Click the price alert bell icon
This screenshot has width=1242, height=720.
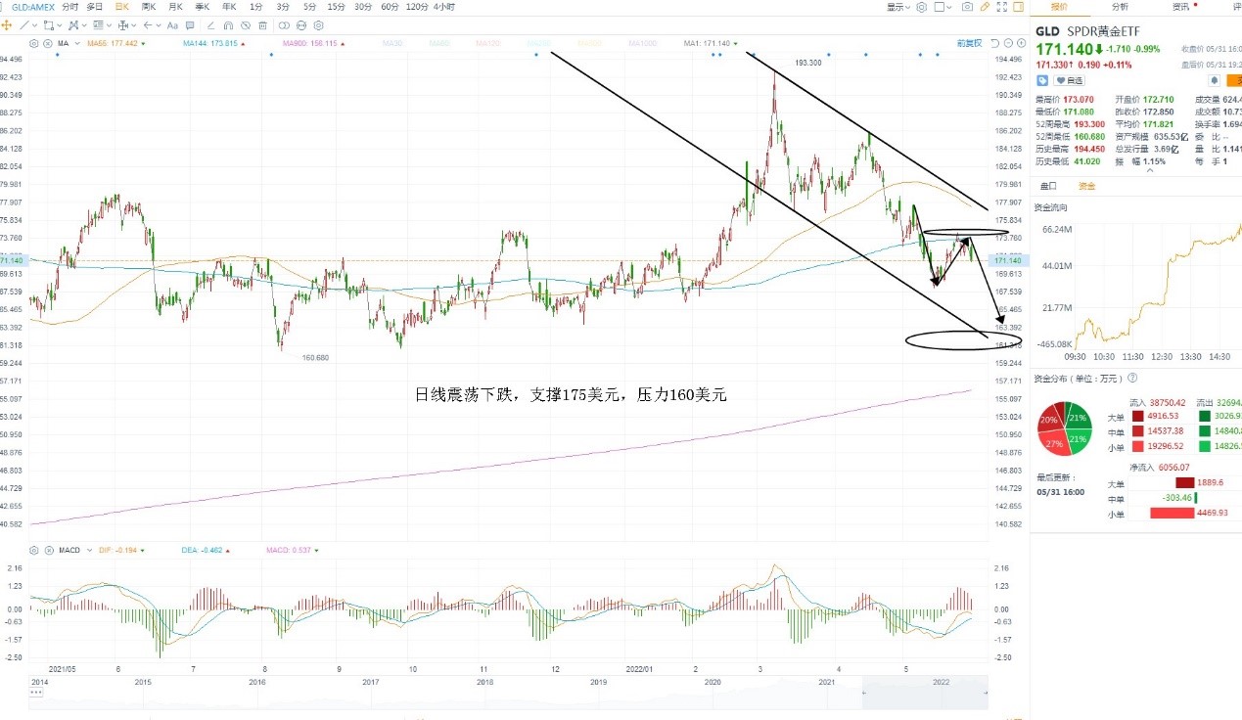pyautogui.click(x=1215, y=80)
